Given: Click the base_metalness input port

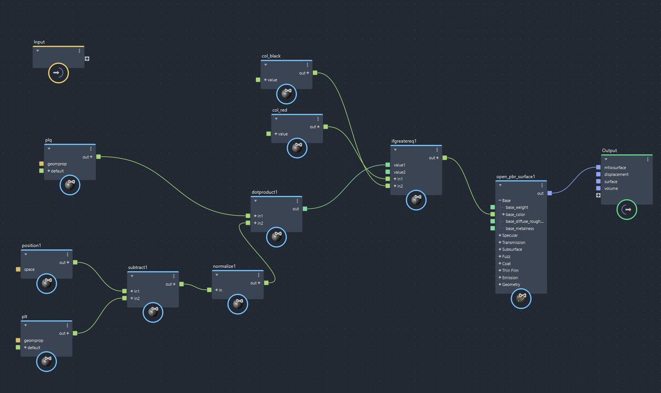Looking at the screenshot, I should [493, 228].
